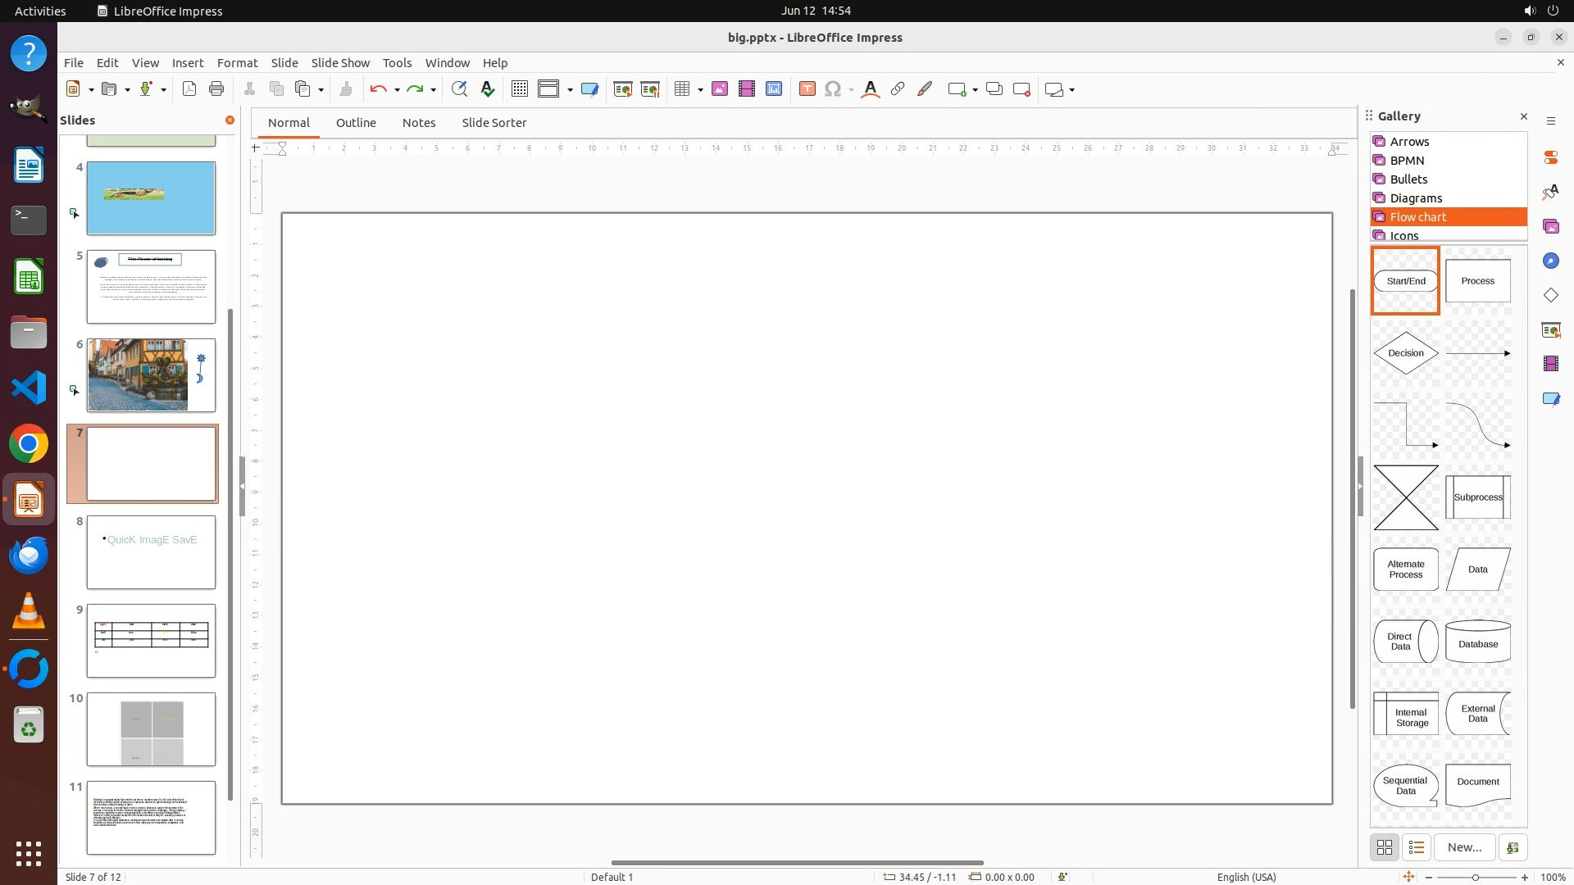Toggle Display Grid button

pos(519,89)
